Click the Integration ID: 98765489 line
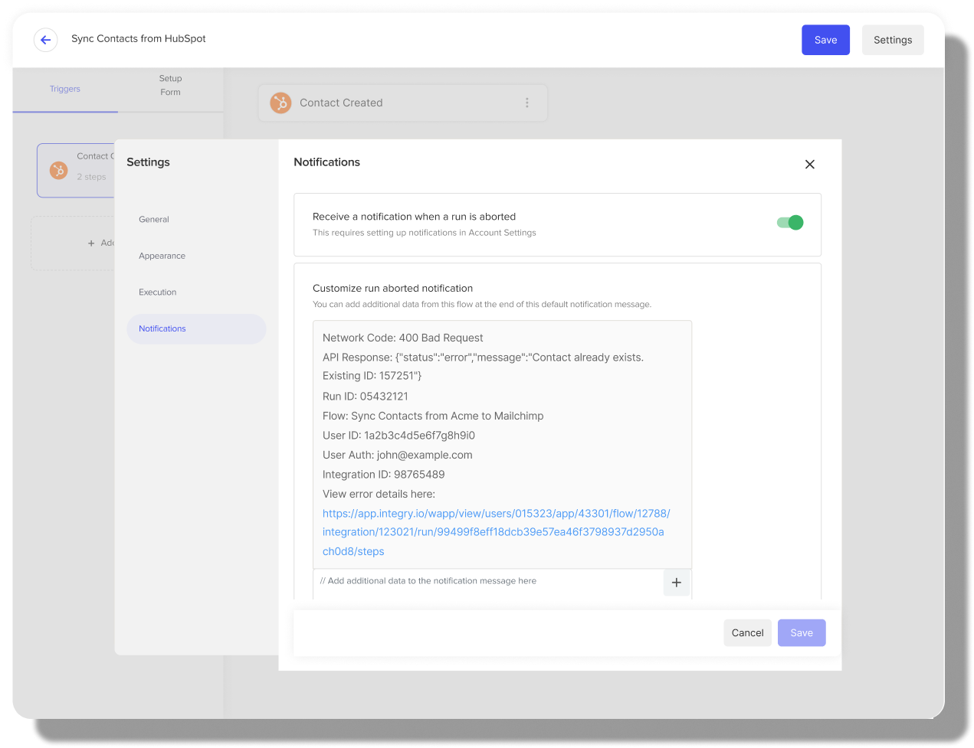This screenshot has width=974, height=748. tap(384, 475)
